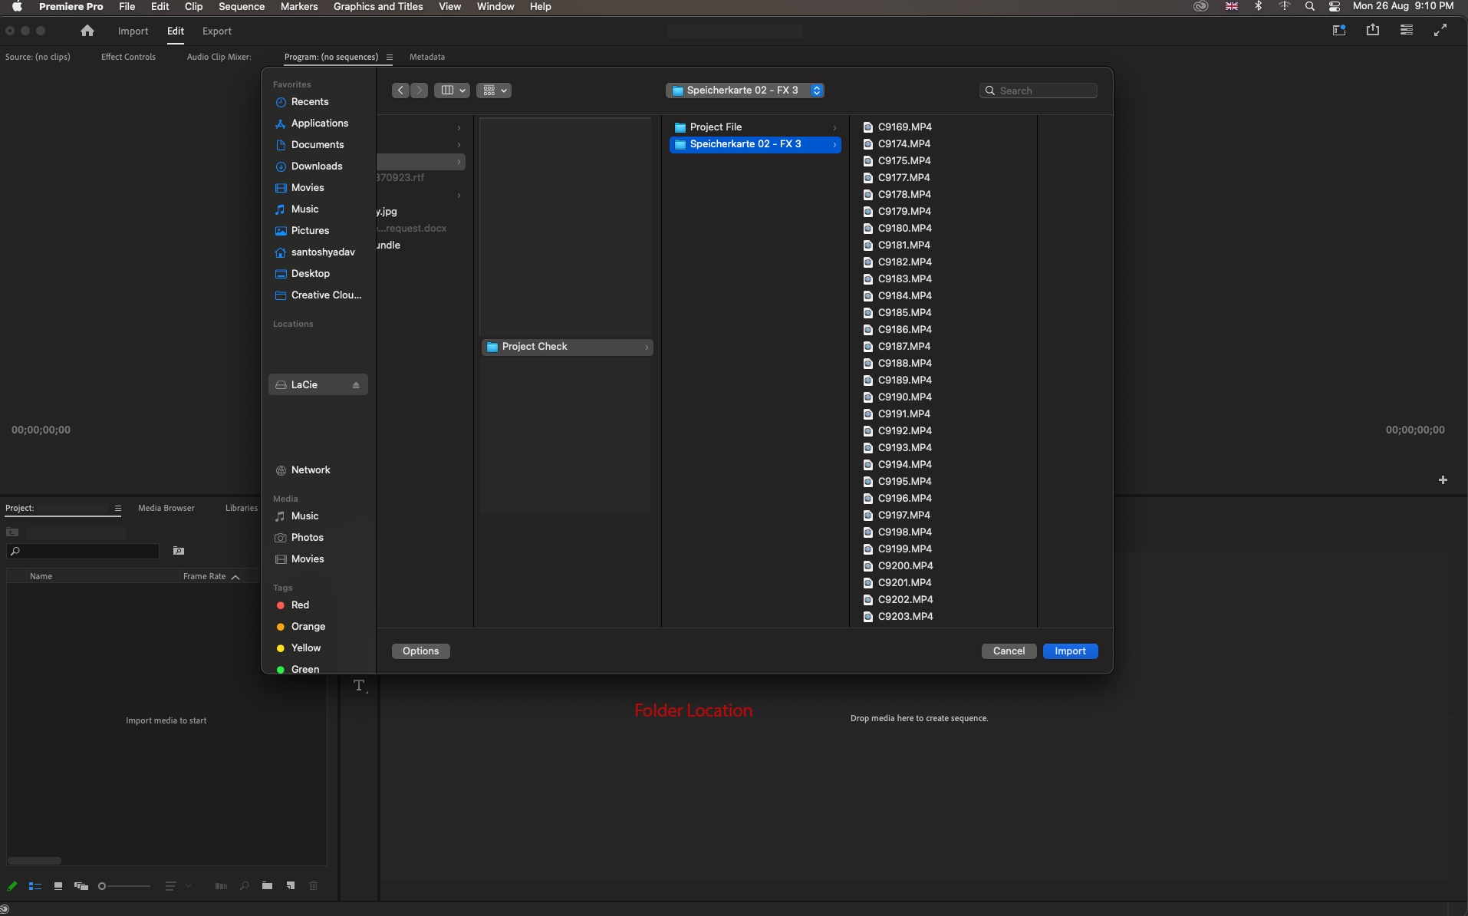The height and width of the screenshot is (916, 1468).
Task: Click the Project panel search field
Action: pos(83,551)
